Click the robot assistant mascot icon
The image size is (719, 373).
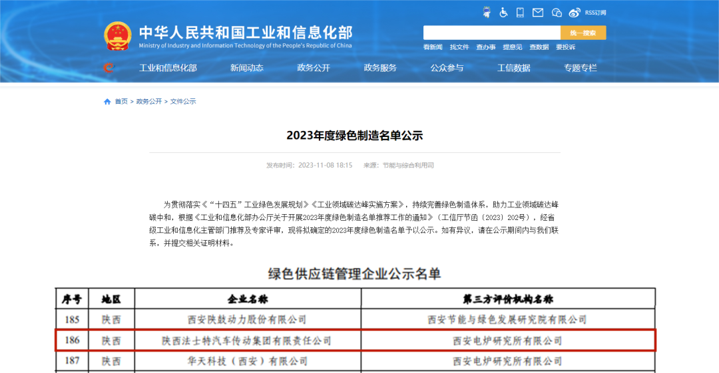[487, 12]
